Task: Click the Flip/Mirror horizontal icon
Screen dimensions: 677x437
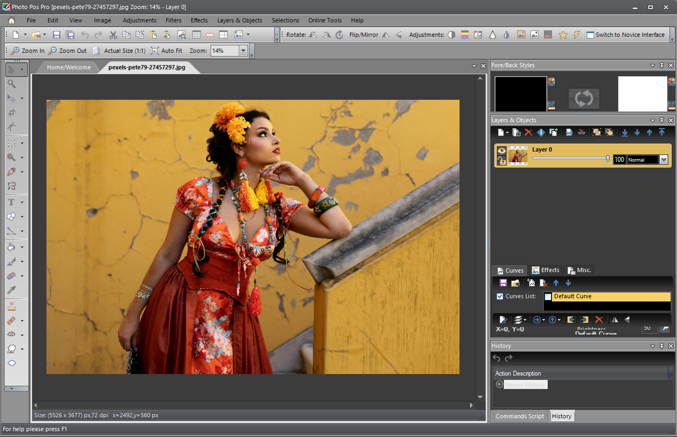Action: 385,34
